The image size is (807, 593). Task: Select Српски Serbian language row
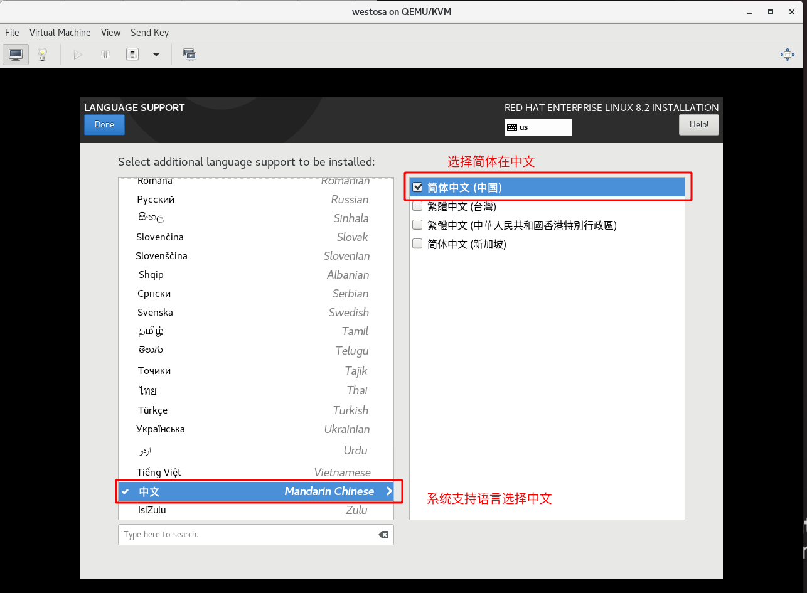(x=256, y=294)
